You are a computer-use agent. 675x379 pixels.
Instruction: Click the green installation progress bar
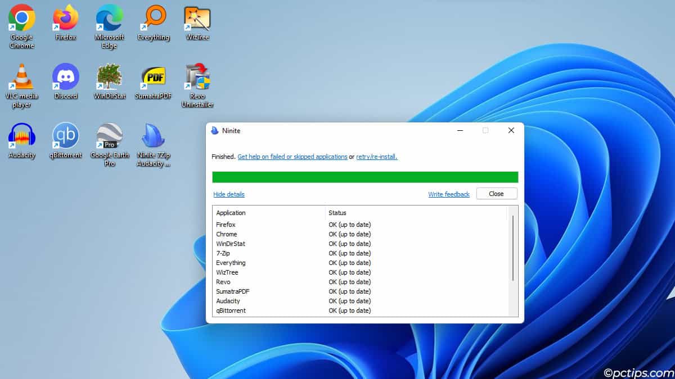[365, 176]
